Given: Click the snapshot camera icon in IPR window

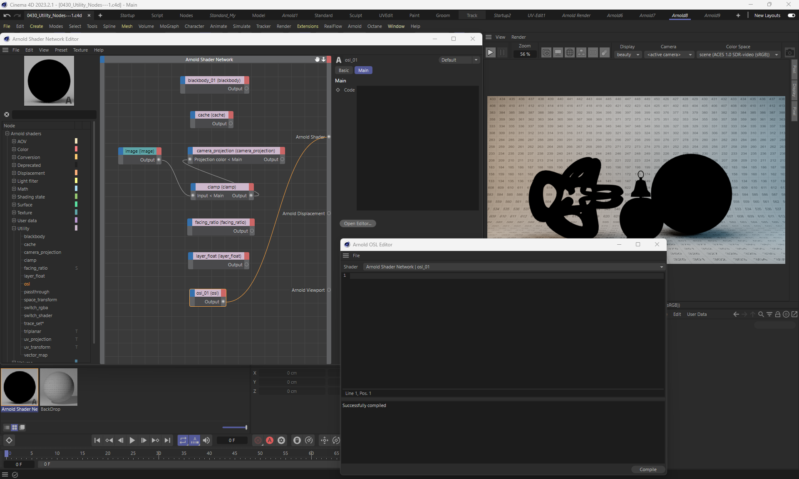Looking at the screenshot, I should [789, 53].
